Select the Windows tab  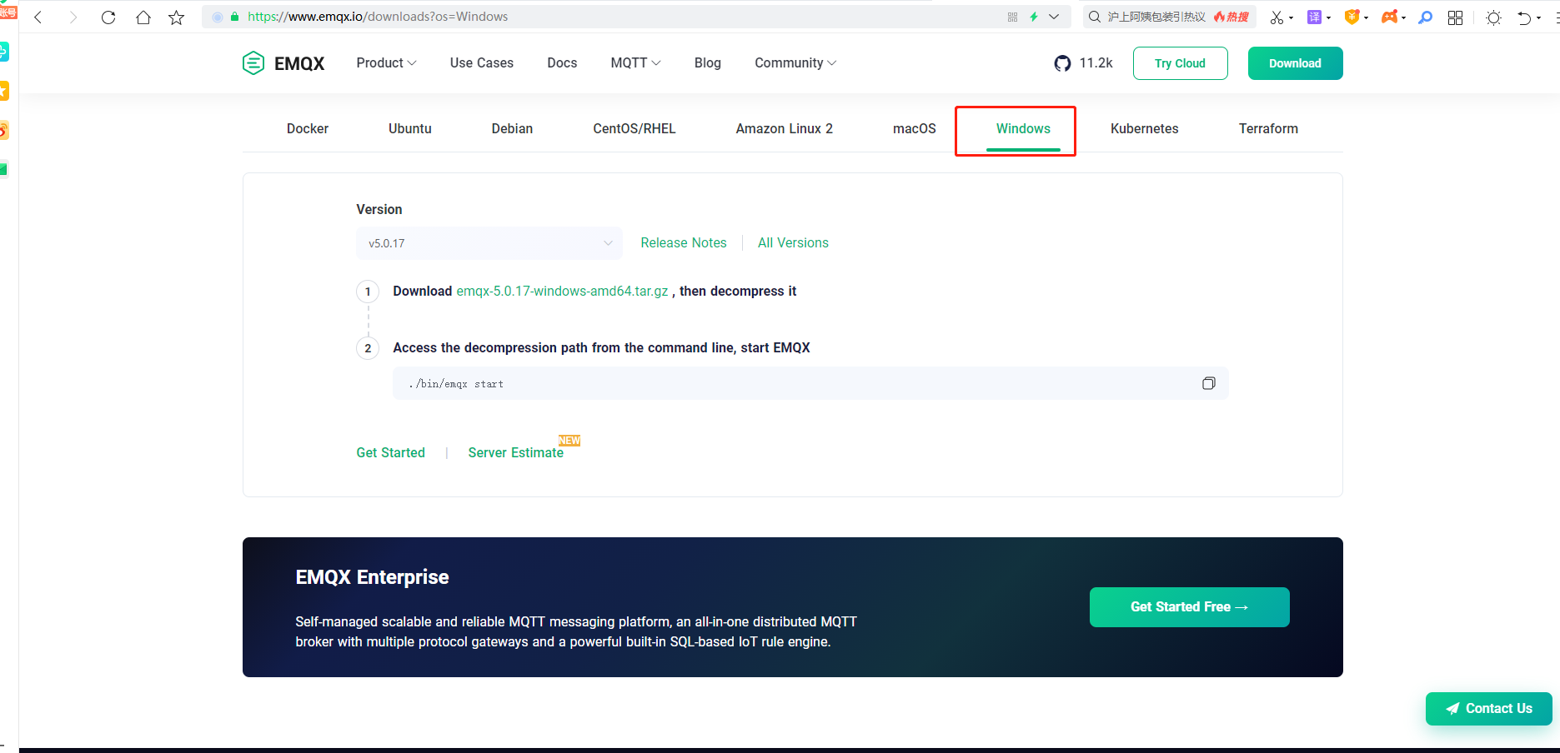pos(1023,129)
